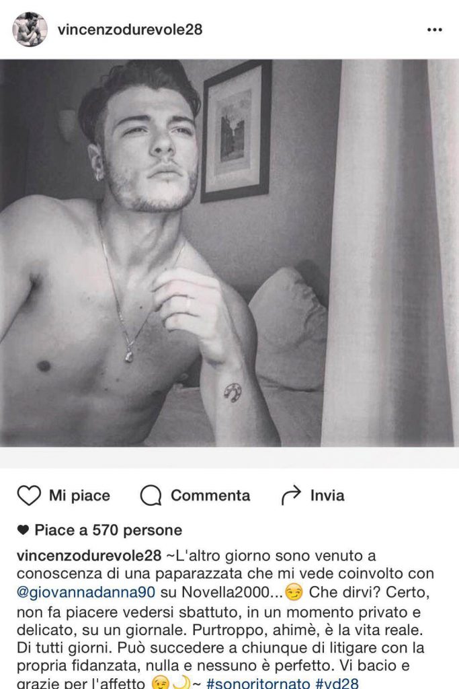Tap the heart icon to like
Viewport: 459px width, 689px height.
[29, 495]
